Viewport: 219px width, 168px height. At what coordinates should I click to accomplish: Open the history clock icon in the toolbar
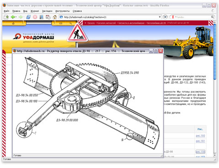click(48, 17)
